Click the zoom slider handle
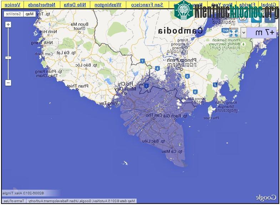 point(8,58)
